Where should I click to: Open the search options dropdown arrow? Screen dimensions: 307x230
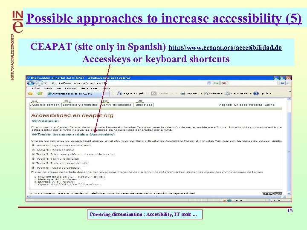(x=288, y=83)
